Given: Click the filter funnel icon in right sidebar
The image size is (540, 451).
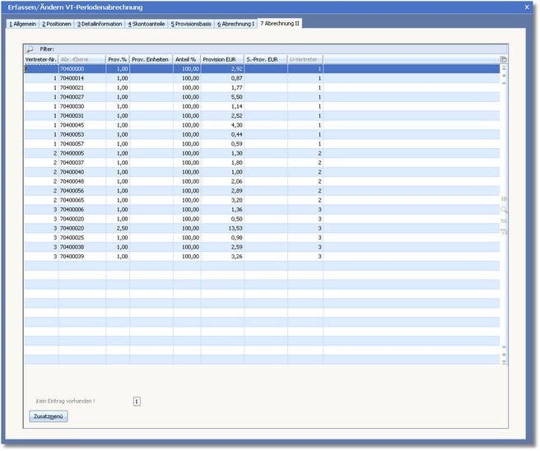Looking at the screenshot, I should tap(504, 231).
